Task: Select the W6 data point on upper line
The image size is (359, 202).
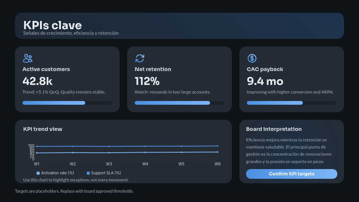Action: point(218,146)
